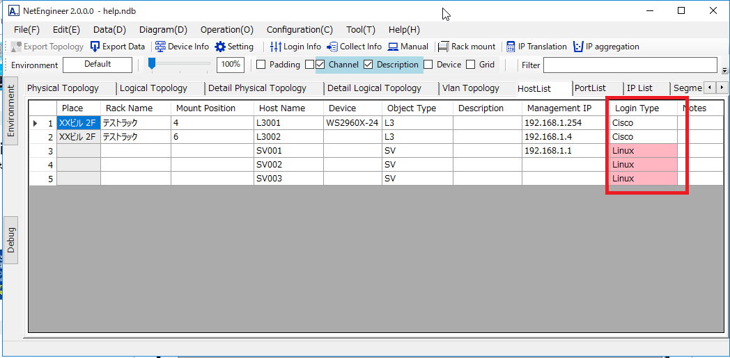Click the Export Data toolbar icon

pyautogui.click(x=95, y=47)
